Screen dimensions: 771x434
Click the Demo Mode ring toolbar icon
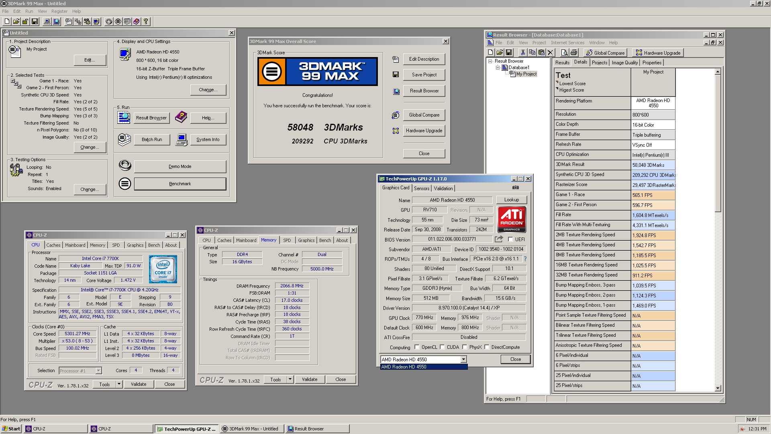point(109,22)
